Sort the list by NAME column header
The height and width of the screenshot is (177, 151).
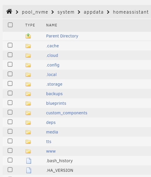click(52, 25)
